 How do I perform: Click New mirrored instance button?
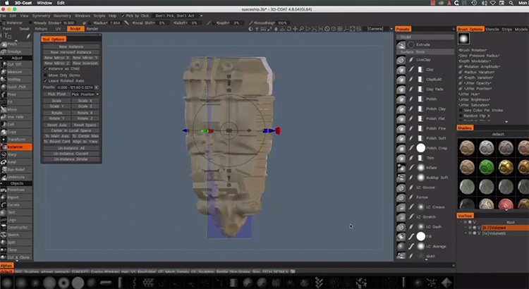click(71, 52)
